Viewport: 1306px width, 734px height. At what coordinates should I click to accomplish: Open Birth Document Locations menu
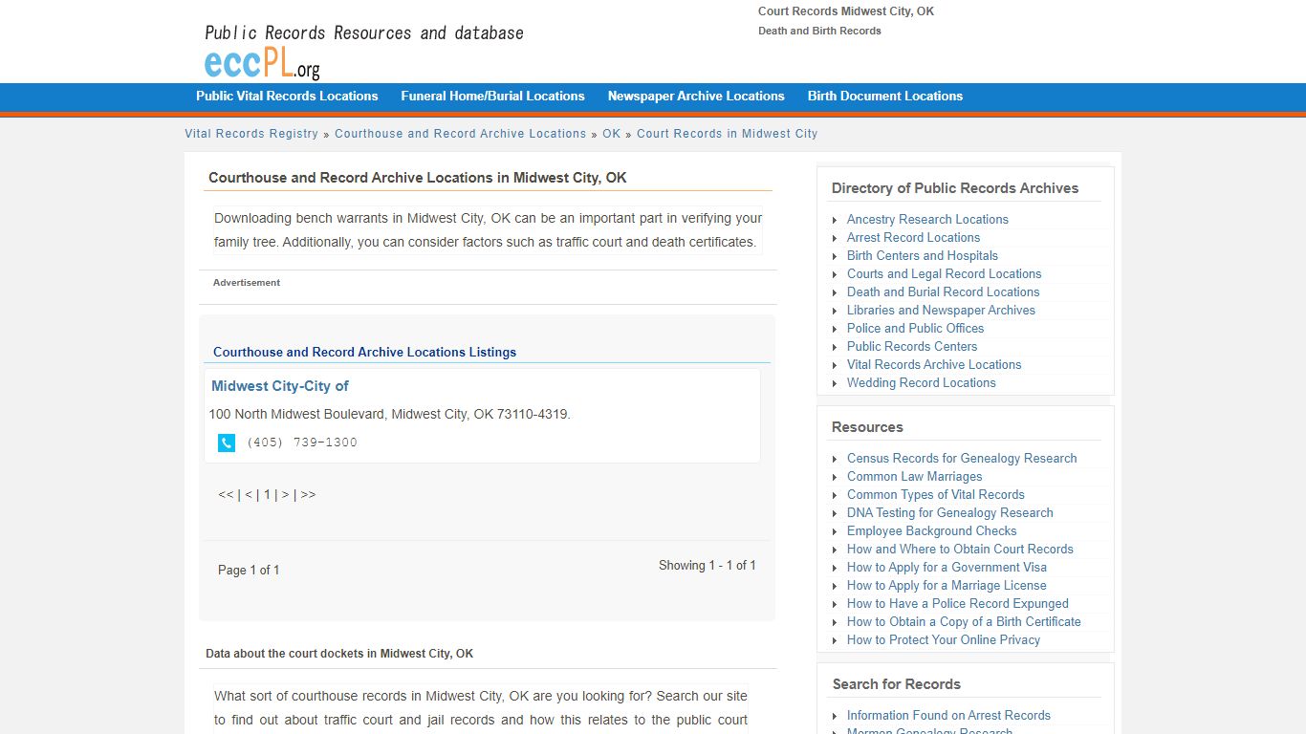click(x=885, y=97)
